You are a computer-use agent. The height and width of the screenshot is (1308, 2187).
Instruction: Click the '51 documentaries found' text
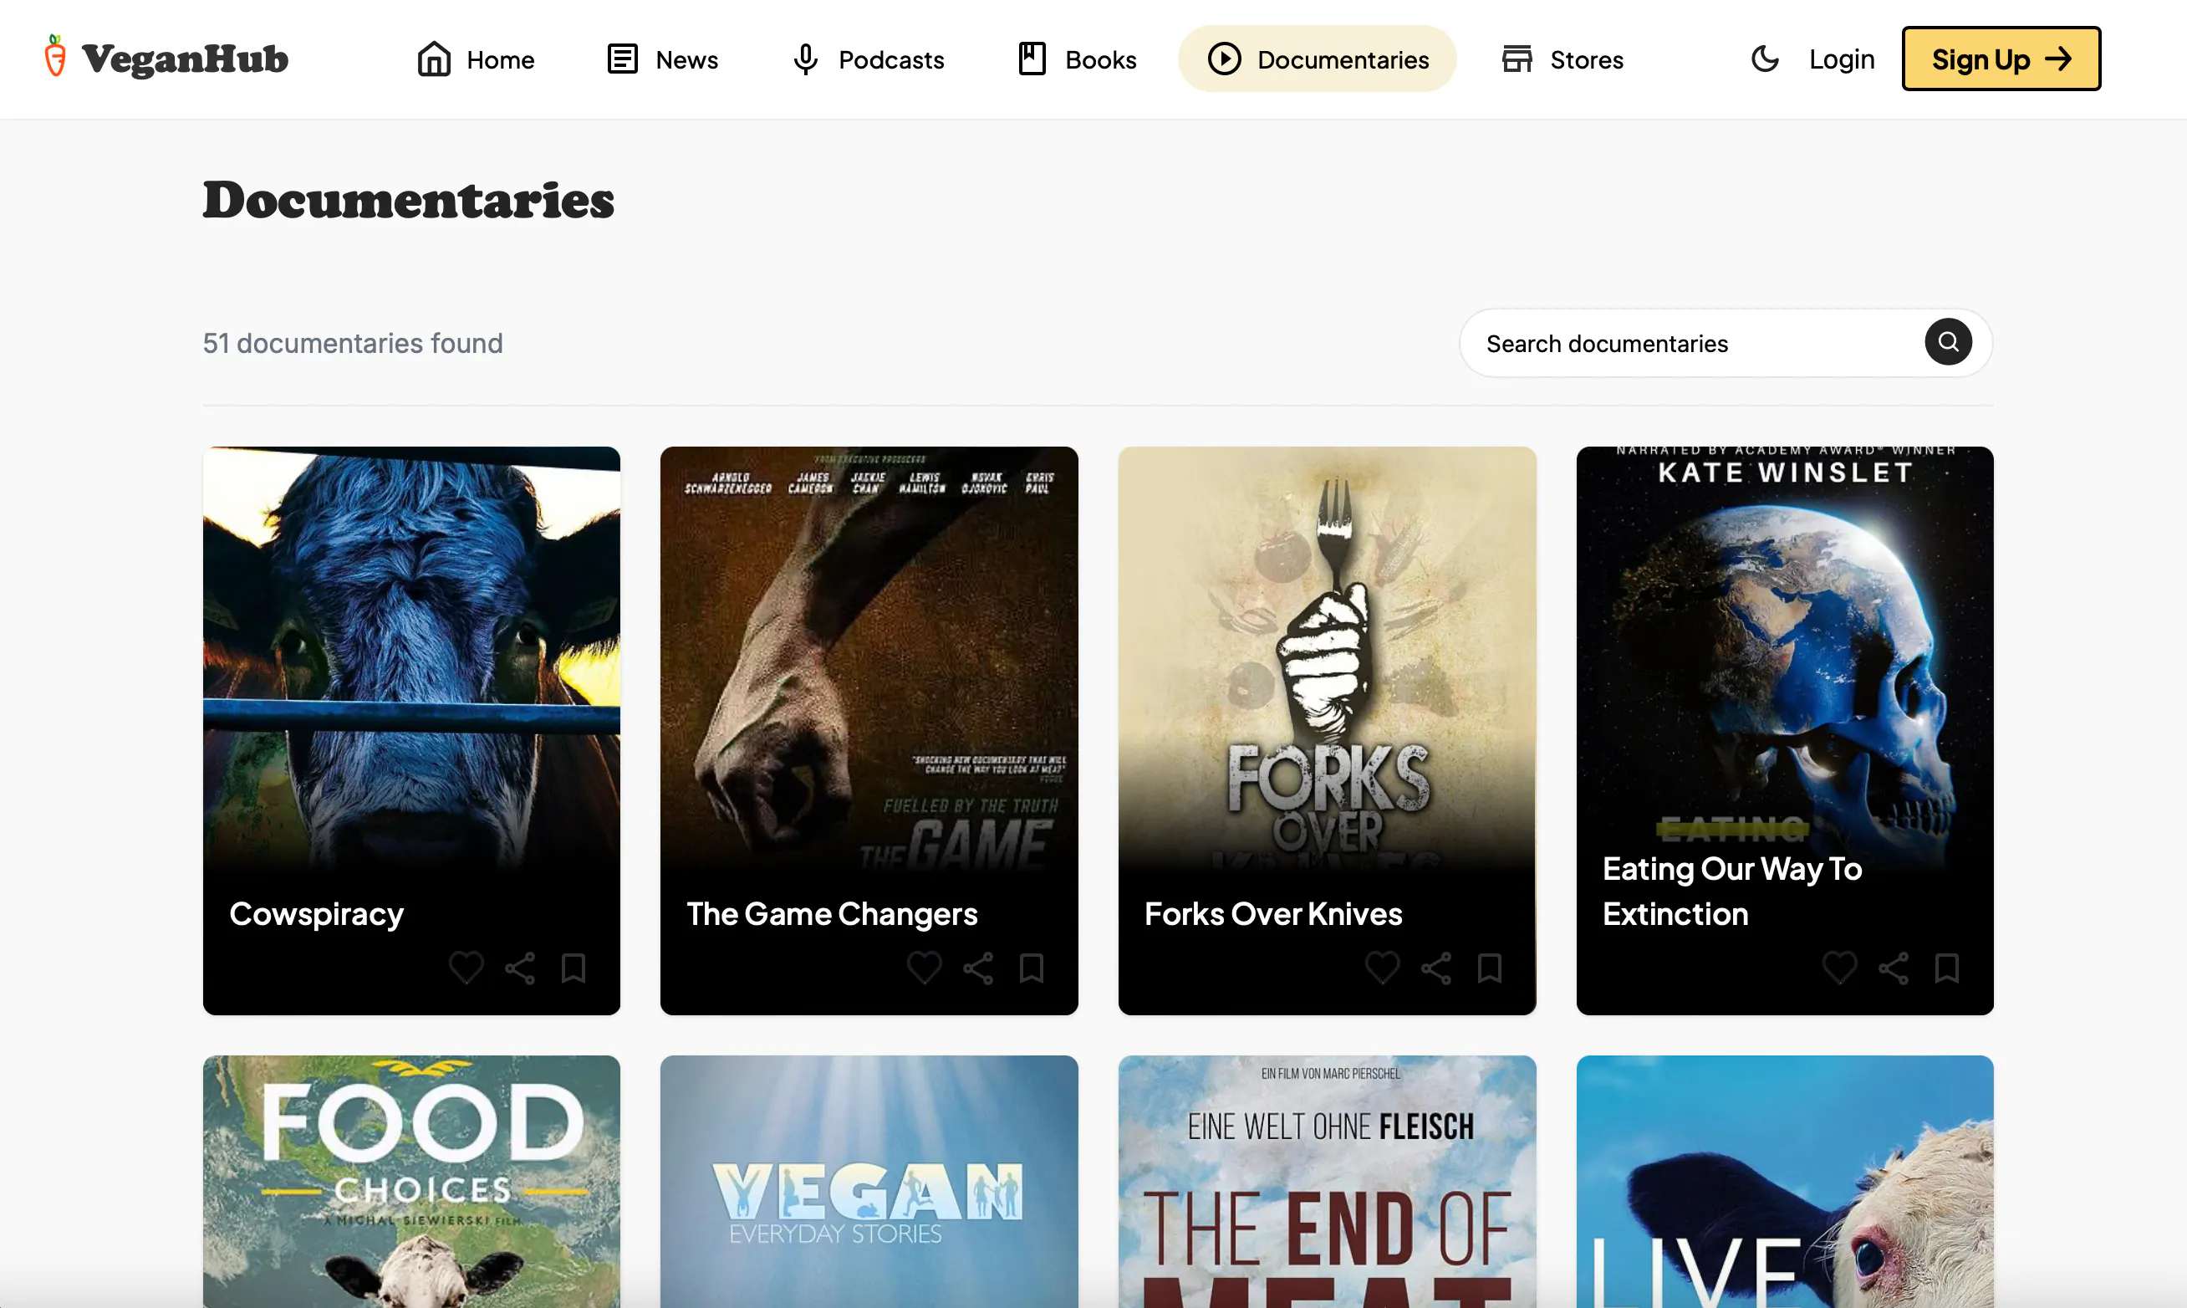click(353, 343)
